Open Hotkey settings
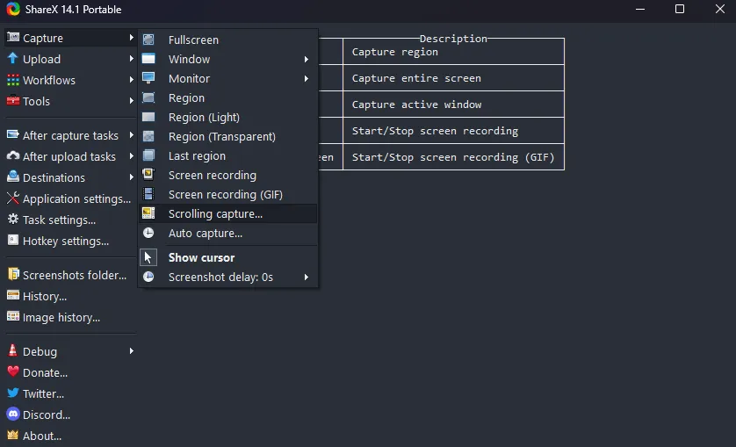Screen dimensions: 736x447 tap(65, 241)
